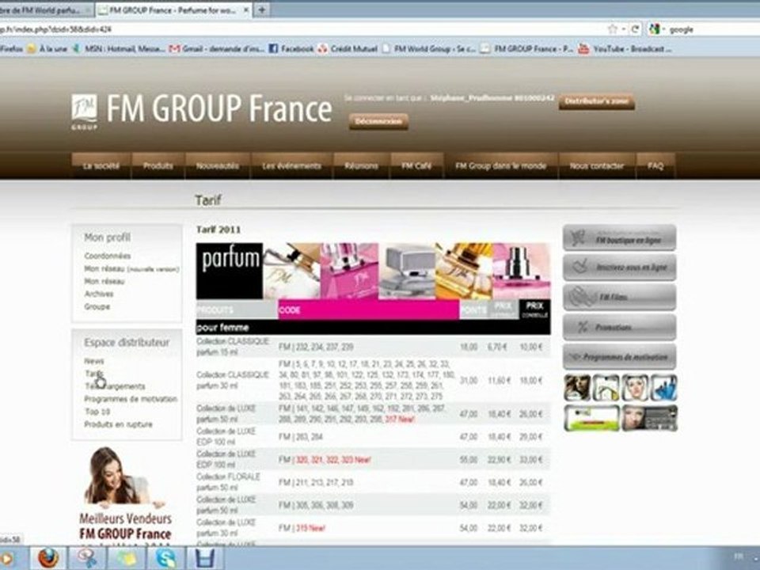Click the bookmark star in address bar
The height and width of the screenshot is (570, 760).
click(613, 29)
